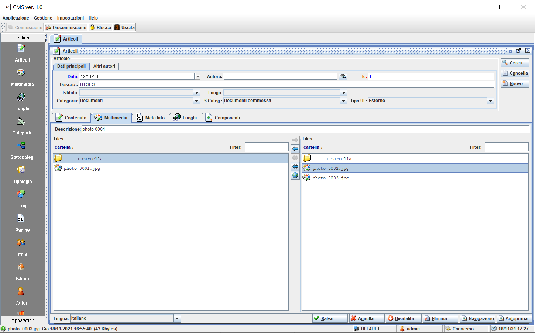Click the Salva button
536x333 pixels.
[x=330, y=318]
